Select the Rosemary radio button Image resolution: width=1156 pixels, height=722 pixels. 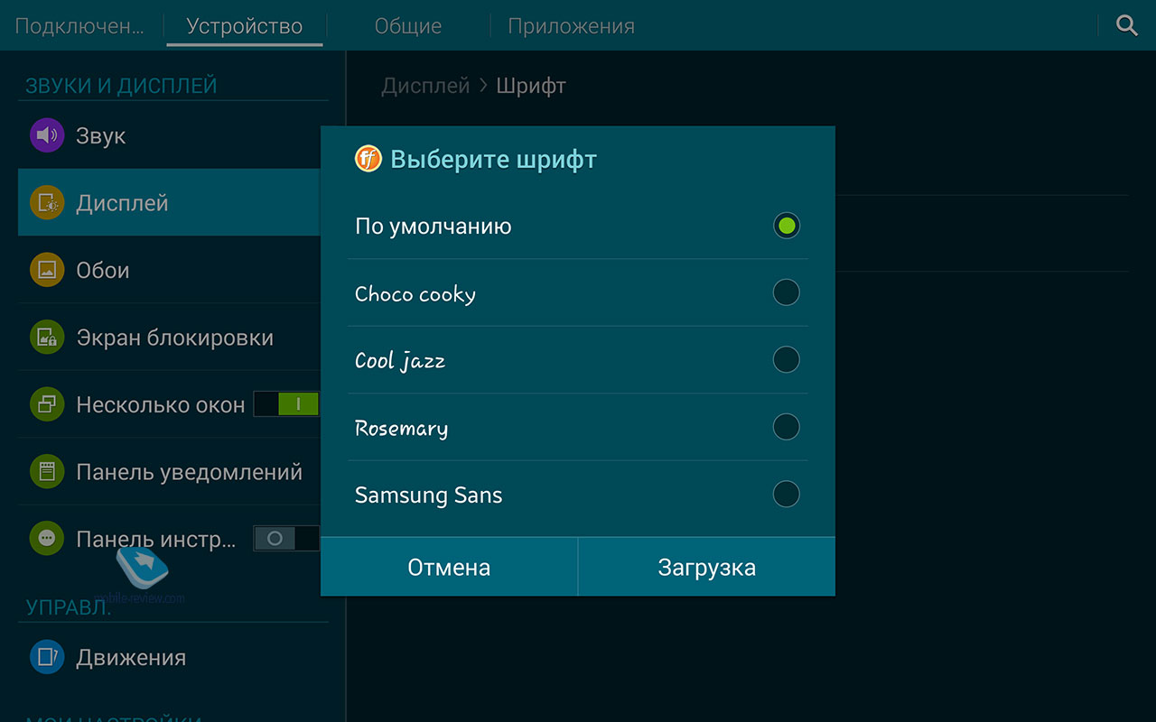point(787,427)
